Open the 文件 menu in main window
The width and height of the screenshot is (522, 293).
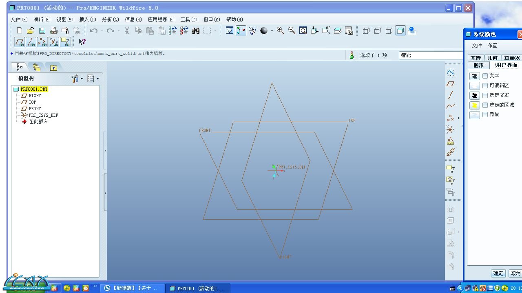coord(19,20)
